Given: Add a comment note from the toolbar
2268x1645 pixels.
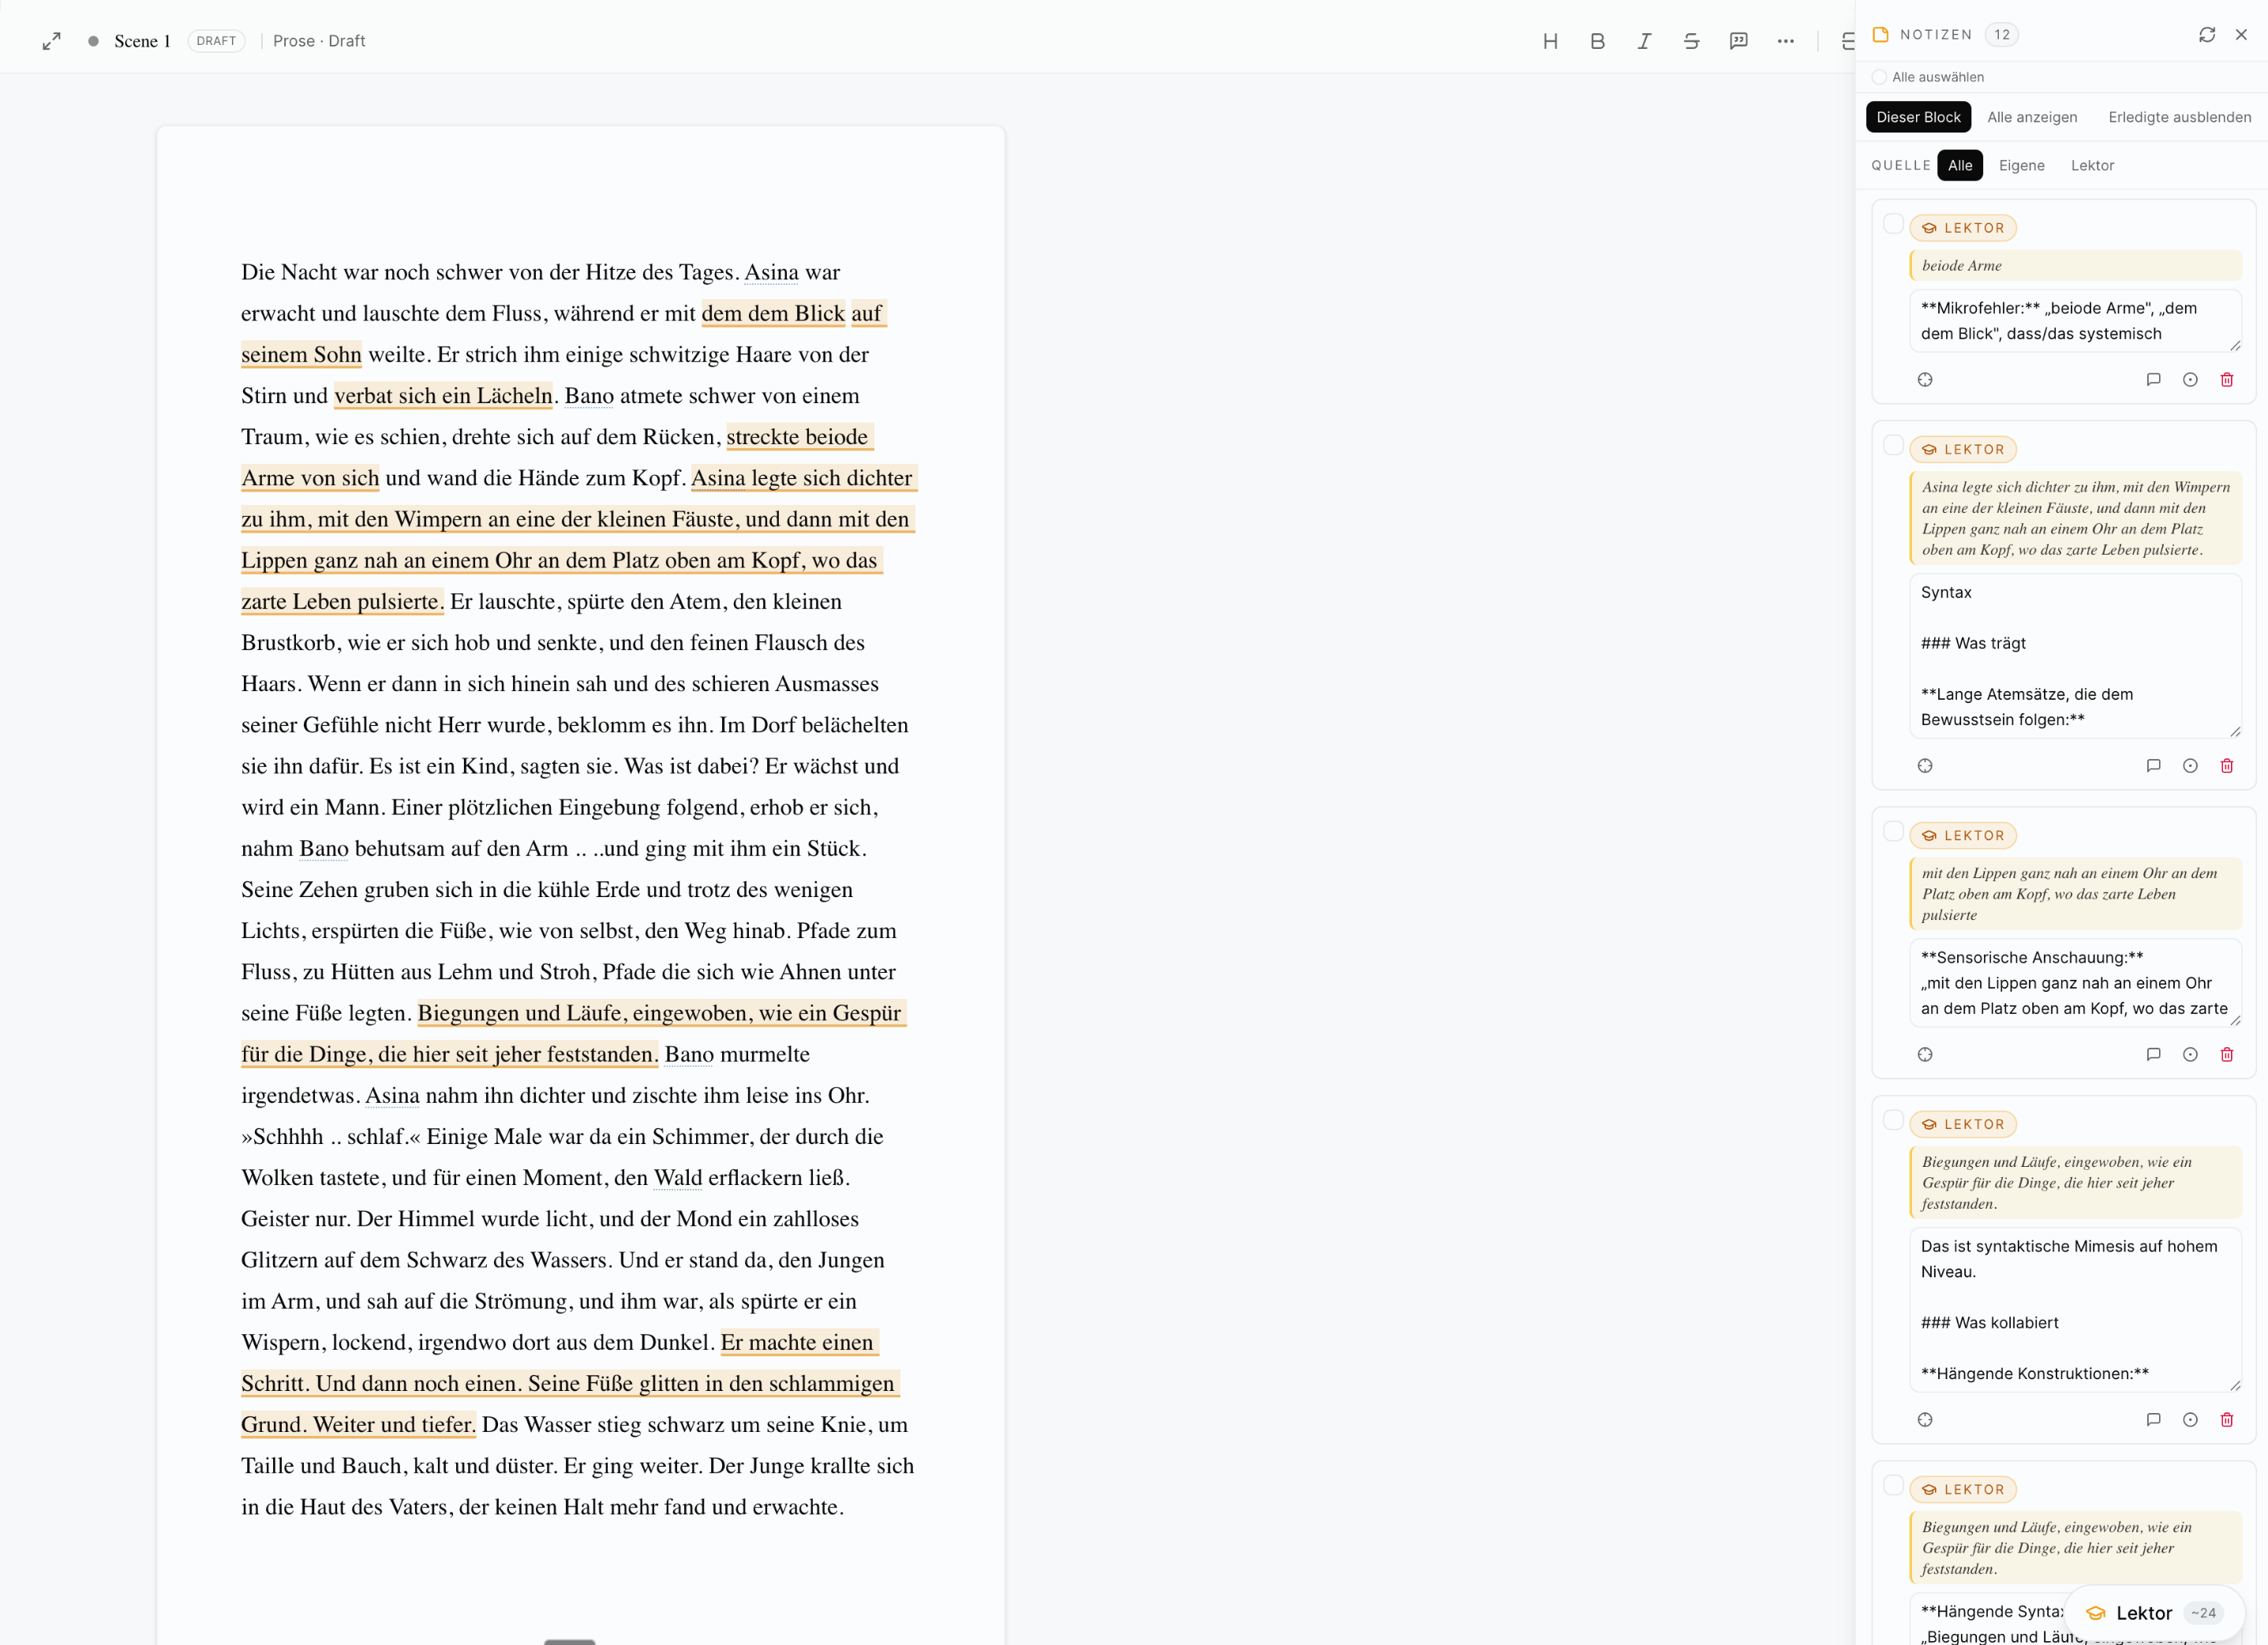Looking at the screenshot, I should click(x=1738, y=41).
